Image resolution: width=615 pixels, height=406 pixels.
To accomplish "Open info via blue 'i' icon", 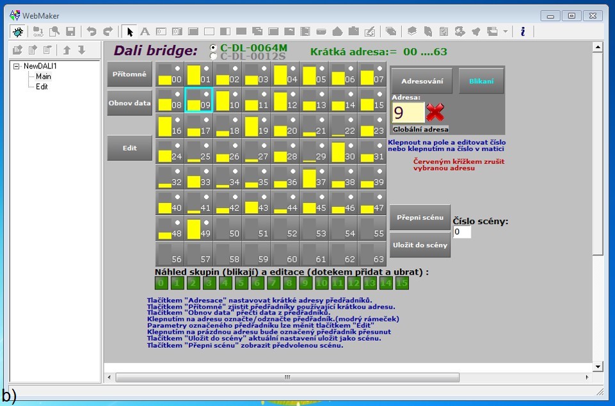I will tap(522, 31).
